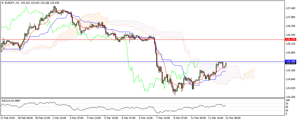297x121 pixels.
Task: Select the 27 Feb 2019 date label
Action: click(x=8, y=118)
